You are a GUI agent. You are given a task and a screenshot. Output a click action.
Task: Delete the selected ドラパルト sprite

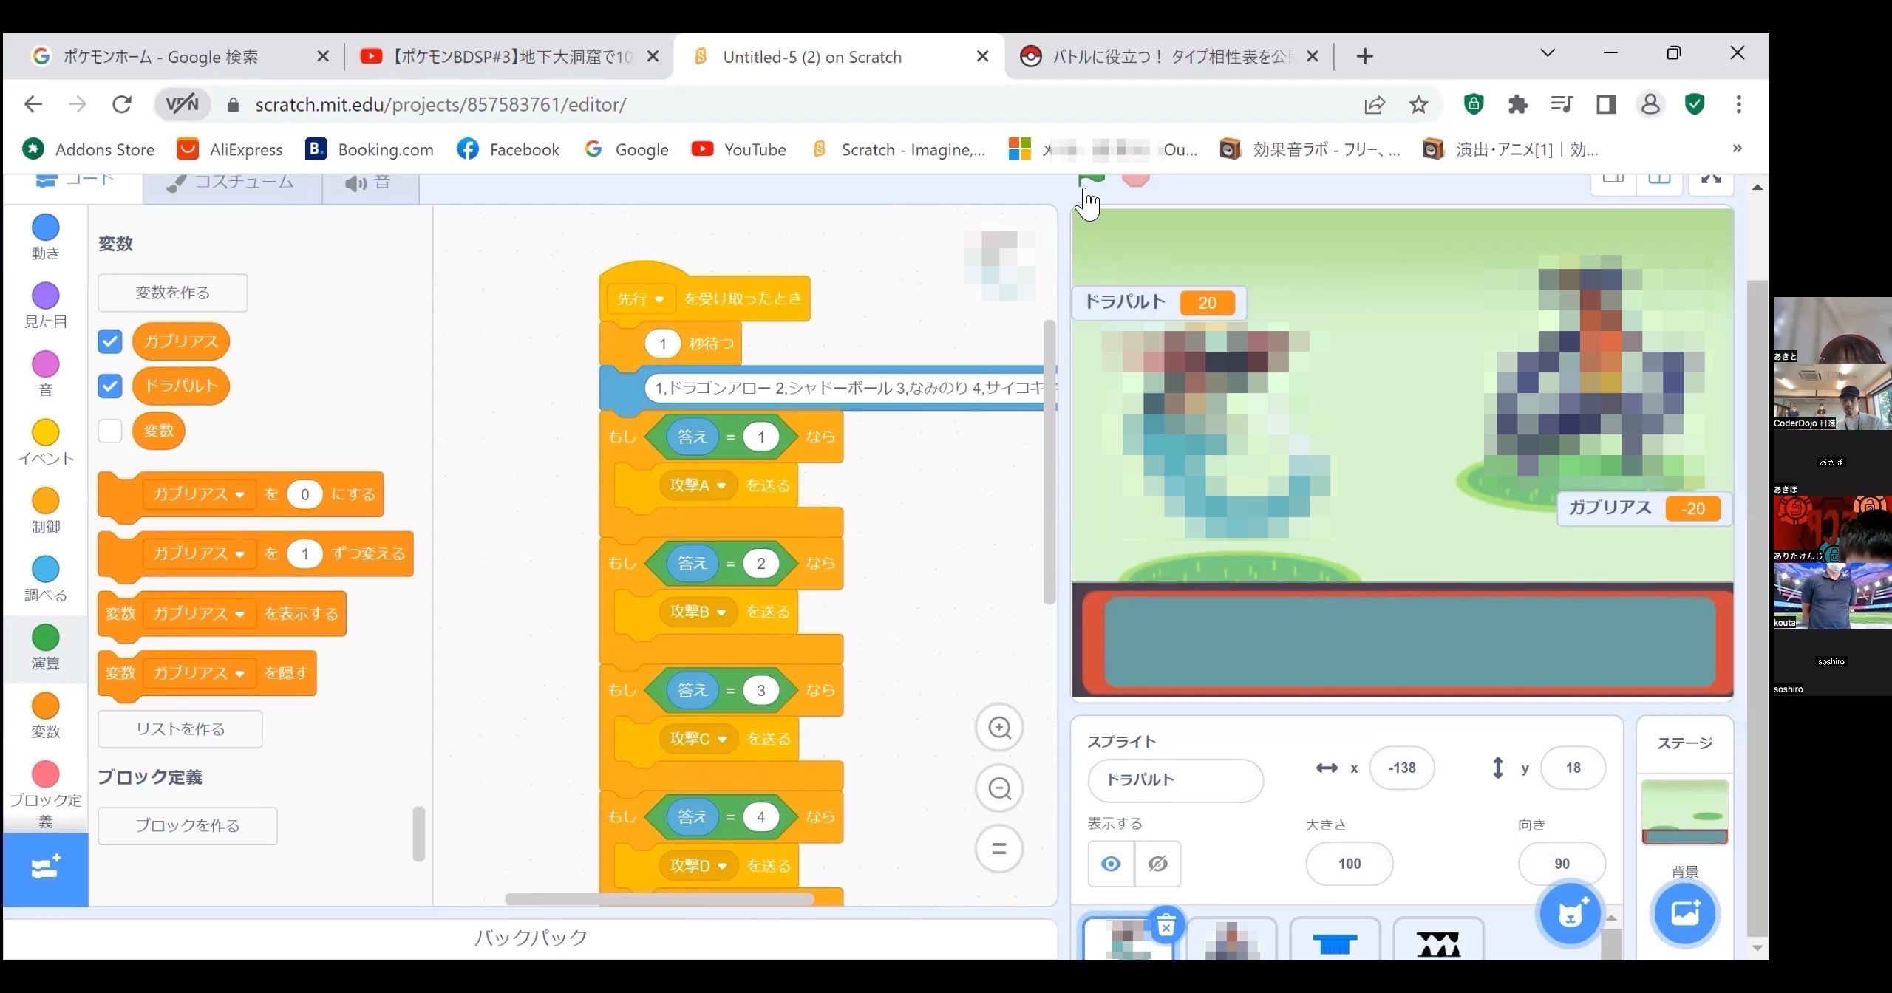pyautogui.click(x=1166, y=925)
